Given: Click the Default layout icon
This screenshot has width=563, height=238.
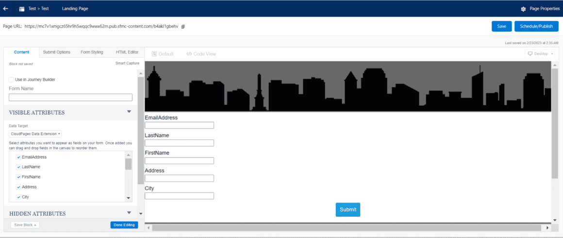Looking at the screenshot, I should click(x=154, y=54).
